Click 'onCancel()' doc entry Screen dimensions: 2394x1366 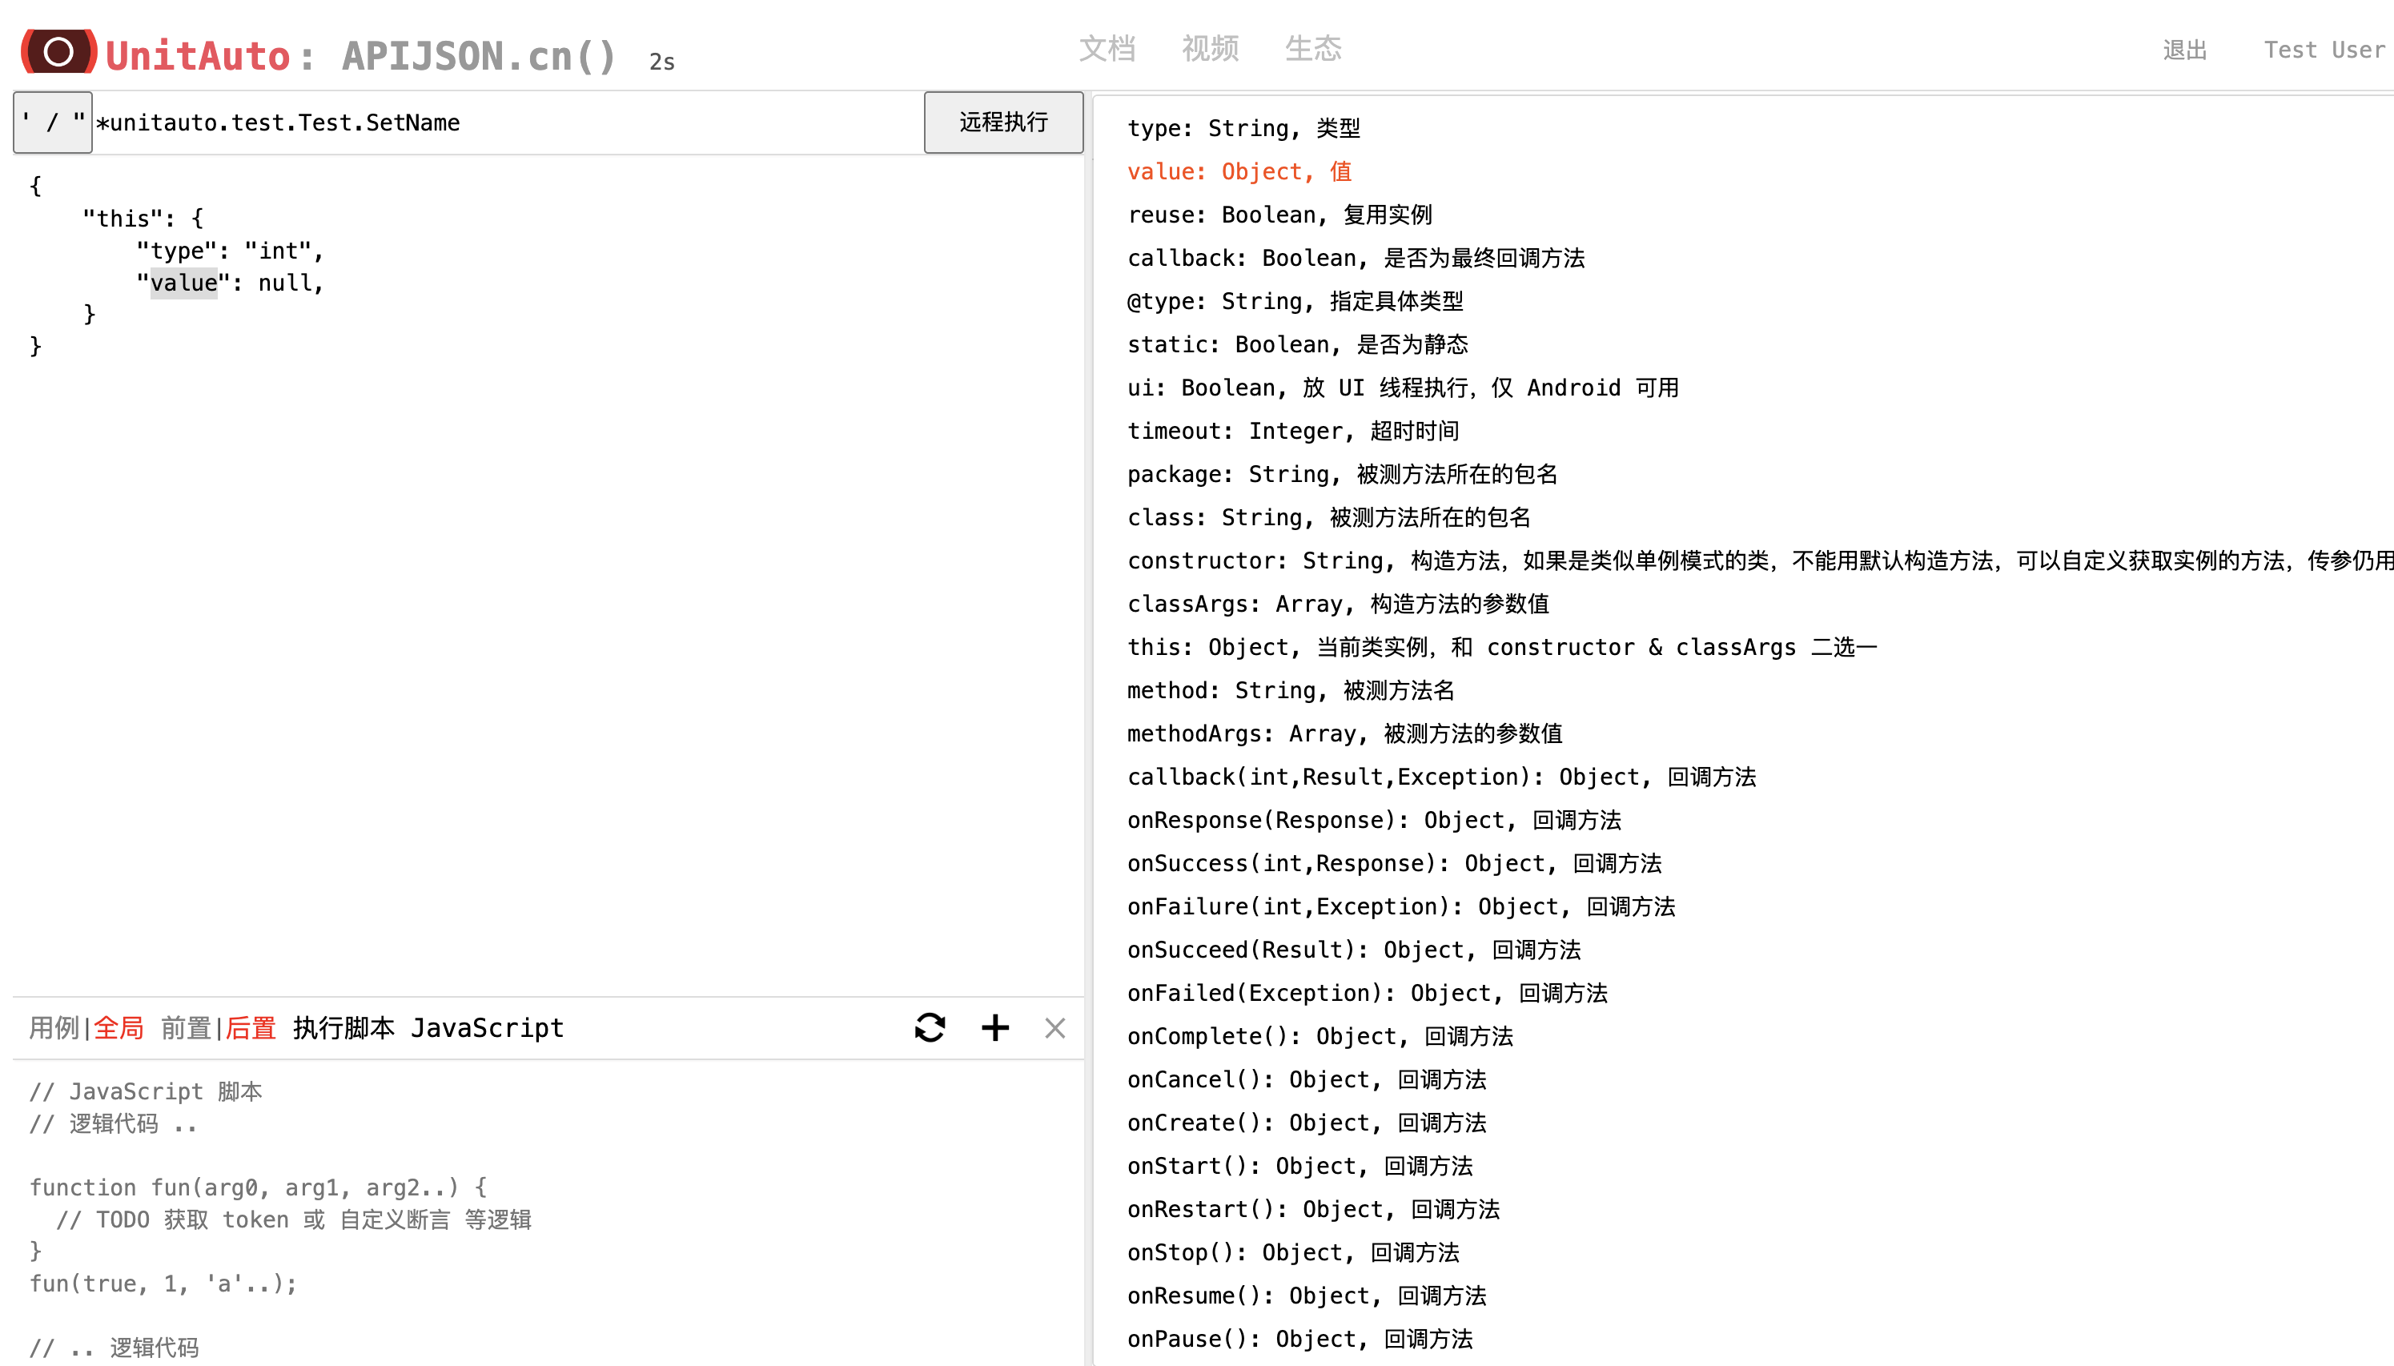coord(1307,1079)
